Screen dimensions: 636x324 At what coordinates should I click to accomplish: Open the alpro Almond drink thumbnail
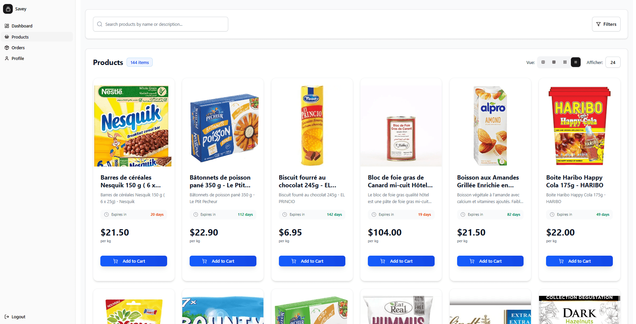[490, 126]
